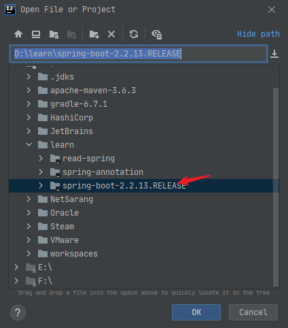Click the Cancel button
Image resolution: width=288 pixels, height=328 pixels.
coord(253,312)
